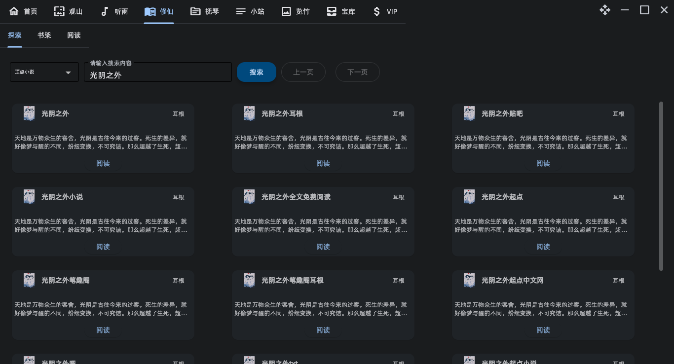Click 阅读 under the 光阴之外 card
The image size is (674, 364).
coord(103,163)
